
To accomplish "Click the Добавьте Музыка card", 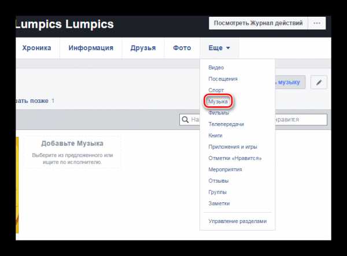I will click(72, 153).
